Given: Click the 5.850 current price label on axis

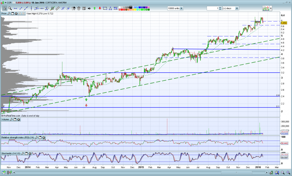Looking at the screenshot, I should coord(284,23).
